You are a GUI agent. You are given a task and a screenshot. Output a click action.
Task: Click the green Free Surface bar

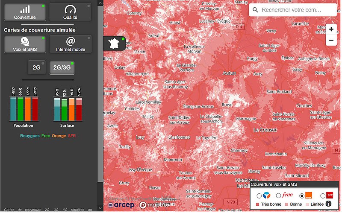click(x=65, y=110)
